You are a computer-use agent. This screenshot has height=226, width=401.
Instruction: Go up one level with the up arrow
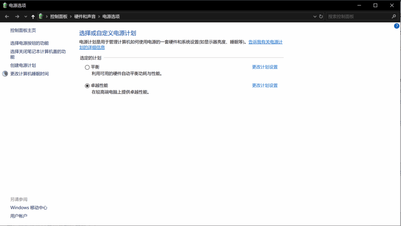point(33,16)
